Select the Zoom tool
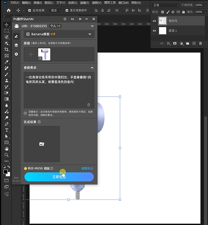This screenshot has height=225, width=208. tap(6, 155)
